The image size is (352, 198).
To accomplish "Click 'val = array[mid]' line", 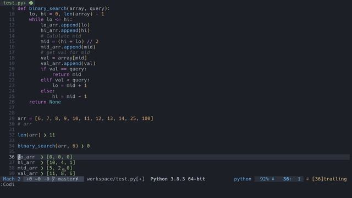I will [x=64, y=58].
